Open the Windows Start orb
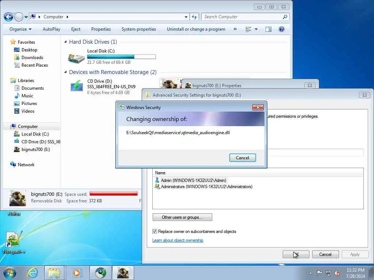The image size is (374, 280). pos(10,273)
